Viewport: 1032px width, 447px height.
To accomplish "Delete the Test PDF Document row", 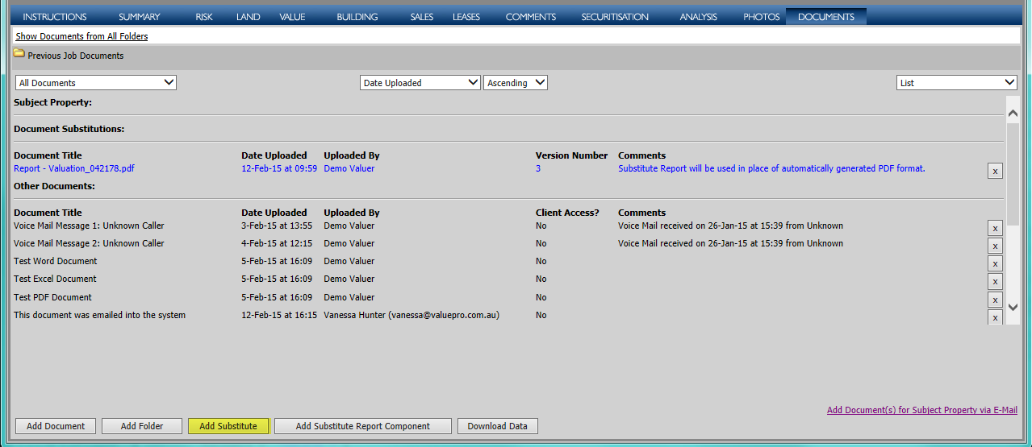I will point(995,300).
